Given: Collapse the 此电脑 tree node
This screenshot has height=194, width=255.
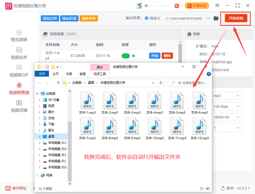Looking at the screenshot, I should coord(37,93).
